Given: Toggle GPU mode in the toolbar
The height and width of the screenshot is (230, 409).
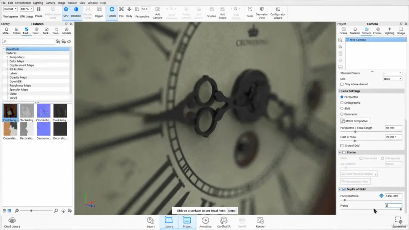Looking at the screenshot, I should point(66,12).
